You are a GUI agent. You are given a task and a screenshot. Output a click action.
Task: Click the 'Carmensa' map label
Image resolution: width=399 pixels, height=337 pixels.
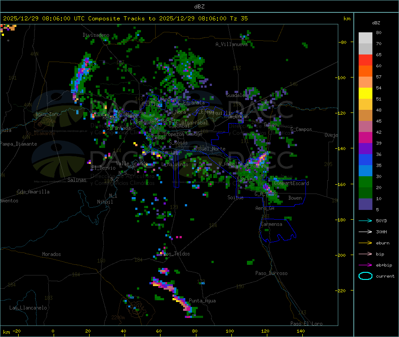[271, 224]
